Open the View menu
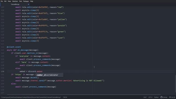 click(x=9, y=1)
